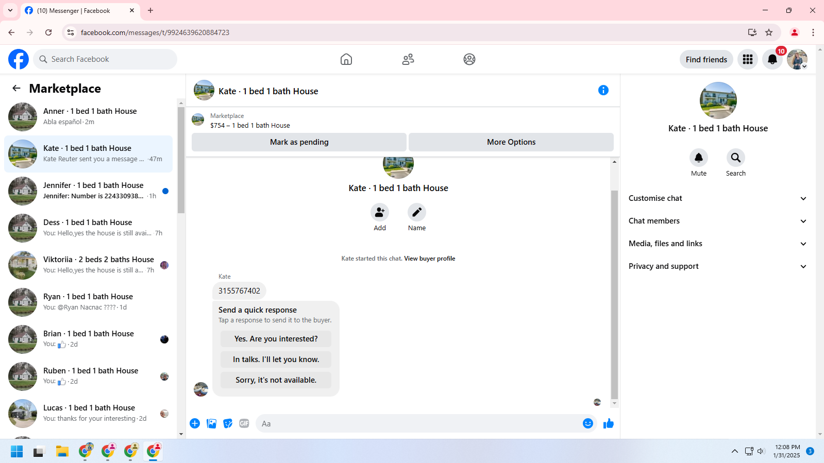This screenshot has height=463, width=824.
Task: Open Brian 1 bed 1 bath House chat
Action: click(88, 339)
